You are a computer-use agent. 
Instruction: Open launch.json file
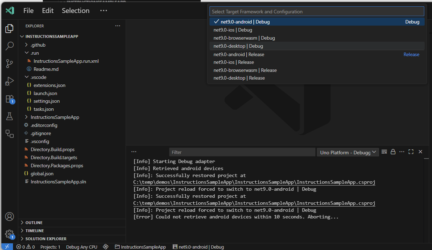(72, 93)
